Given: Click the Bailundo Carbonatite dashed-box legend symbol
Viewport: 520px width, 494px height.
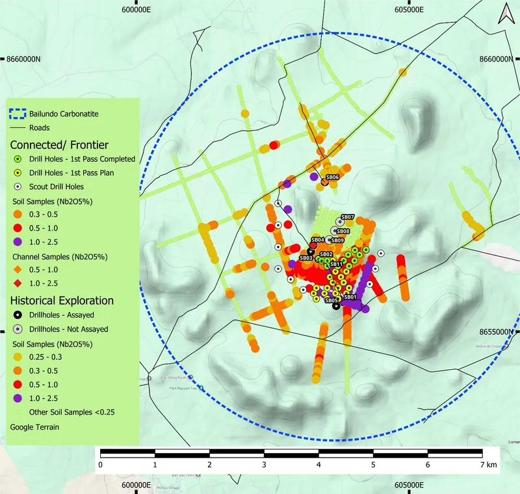Looking at the screenshot, I should point(18,114).
